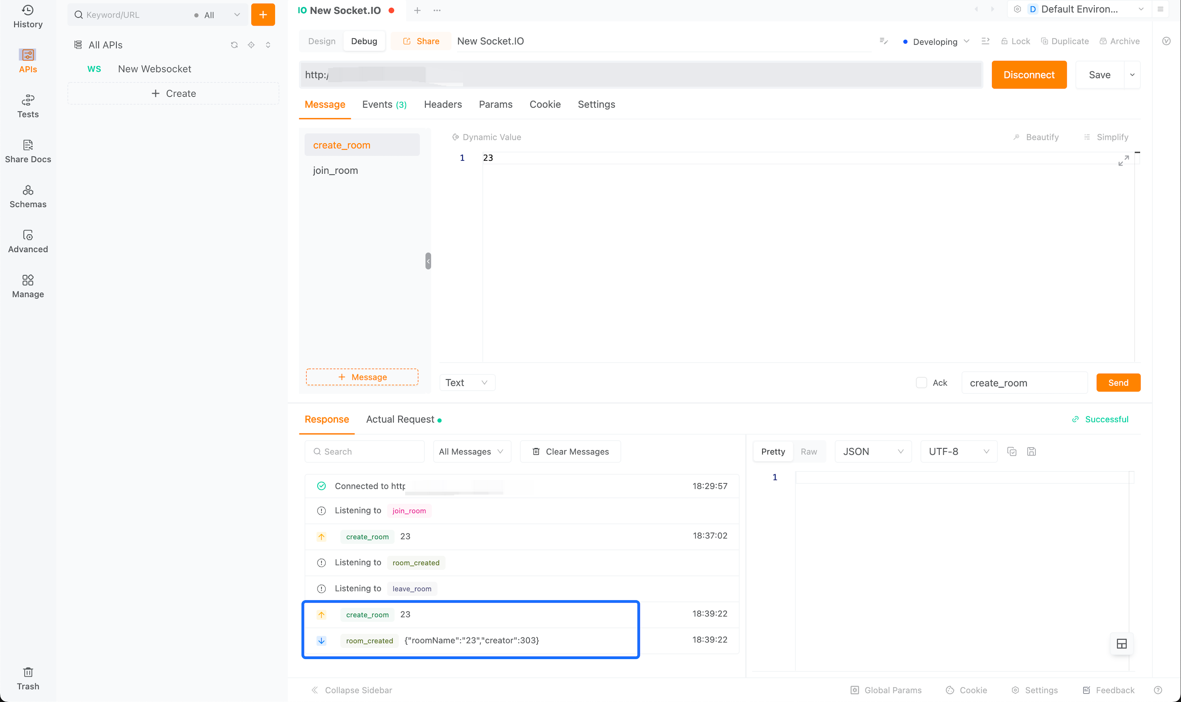Image resolution: width=1181 pixels, height=702 pixels.
Task: Toggle the response layout icon
Action: [x=1121, y=643]
